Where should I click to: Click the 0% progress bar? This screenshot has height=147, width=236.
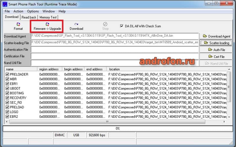tap(118, 128)
